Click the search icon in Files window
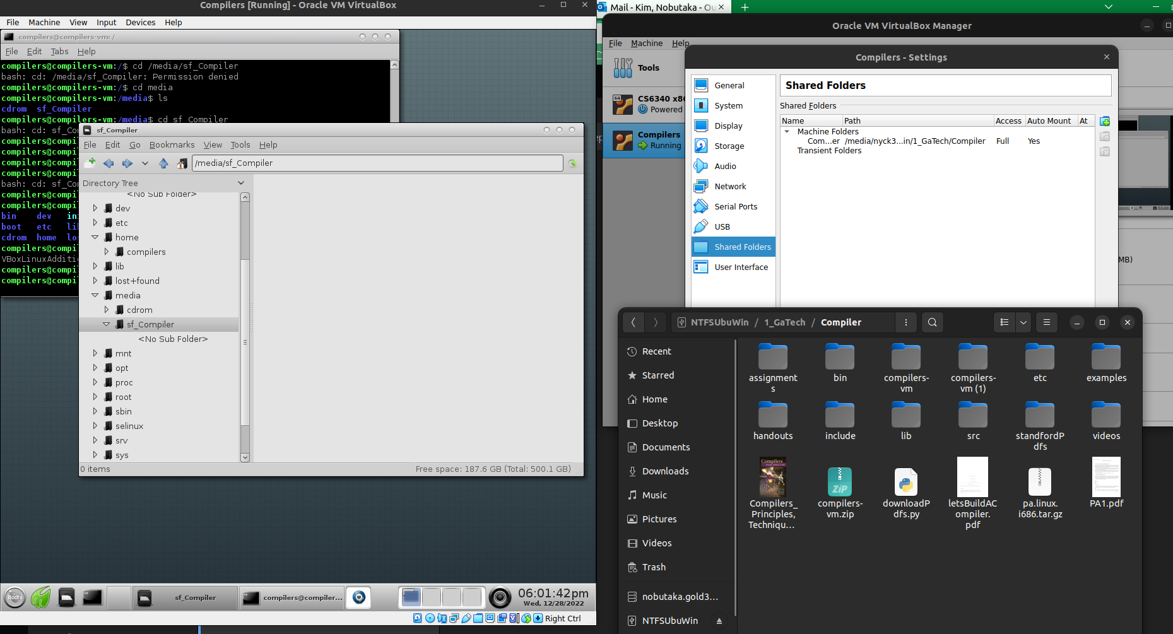 coord(933,322)
